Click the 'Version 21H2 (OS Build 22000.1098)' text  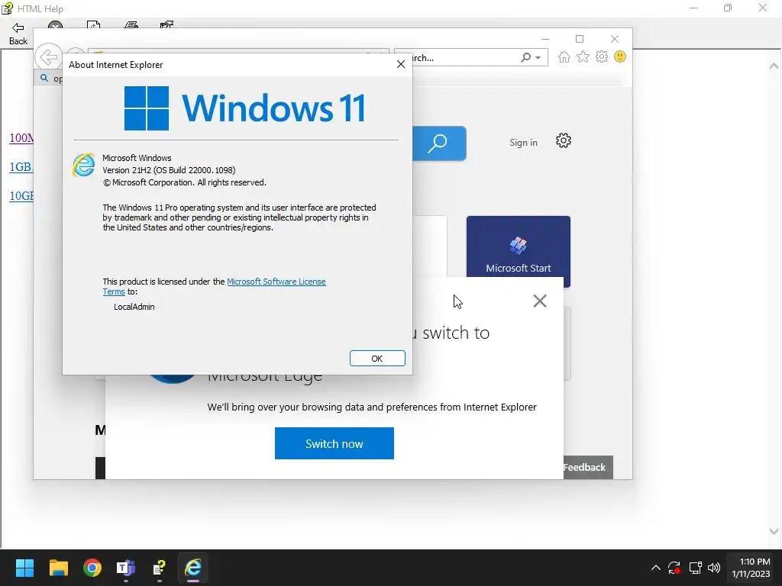pos(169,170)
